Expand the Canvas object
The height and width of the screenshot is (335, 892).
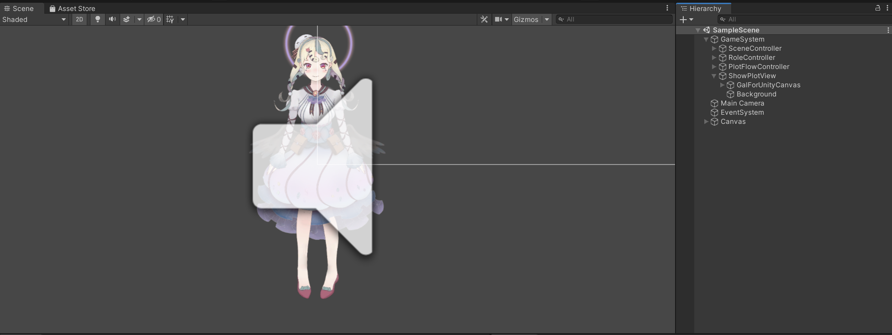706,122
